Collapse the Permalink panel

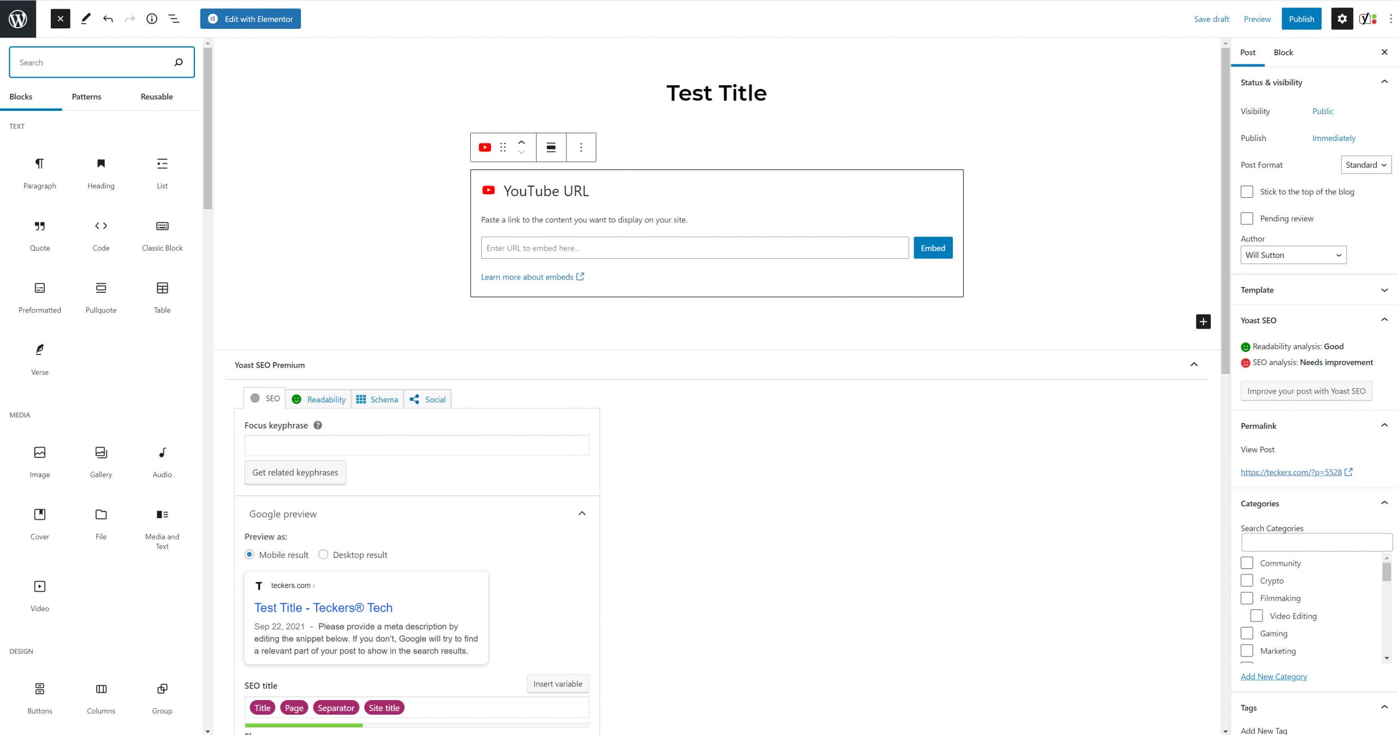coord(1384,425)
